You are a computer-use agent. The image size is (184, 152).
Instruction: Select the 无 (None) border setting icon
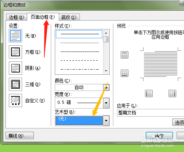coord(15,36)
